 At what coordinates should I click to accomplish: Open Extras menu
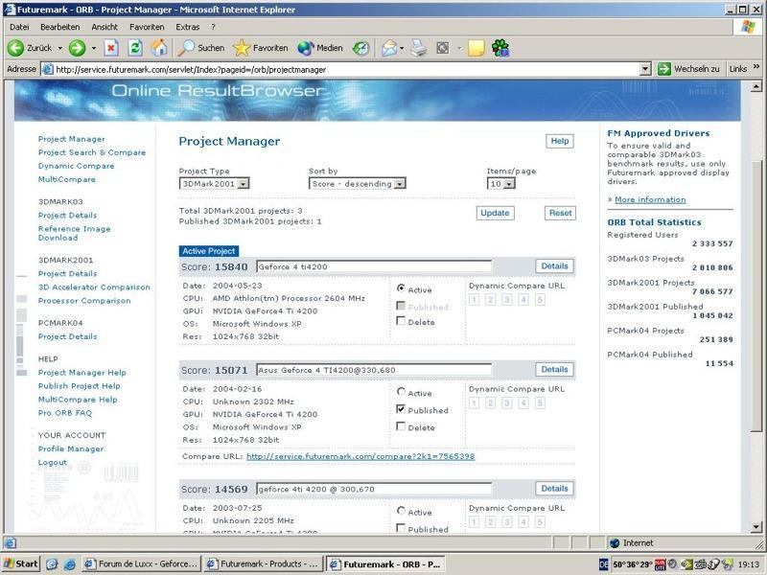coord(188,27)
